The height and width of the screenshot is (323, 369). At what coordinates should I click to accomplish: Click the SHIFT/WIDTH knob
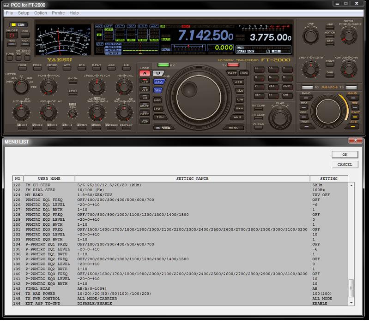311,69
